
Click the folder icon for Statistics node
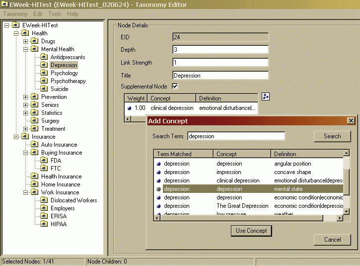(35, 113)
